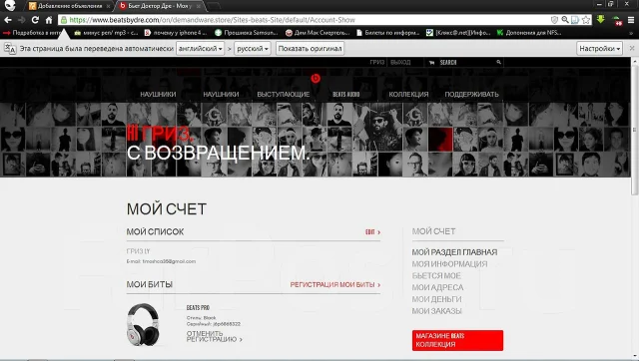Open ПОДДЕРЖИВАТЬ navigation menu item

click(471, 95)
